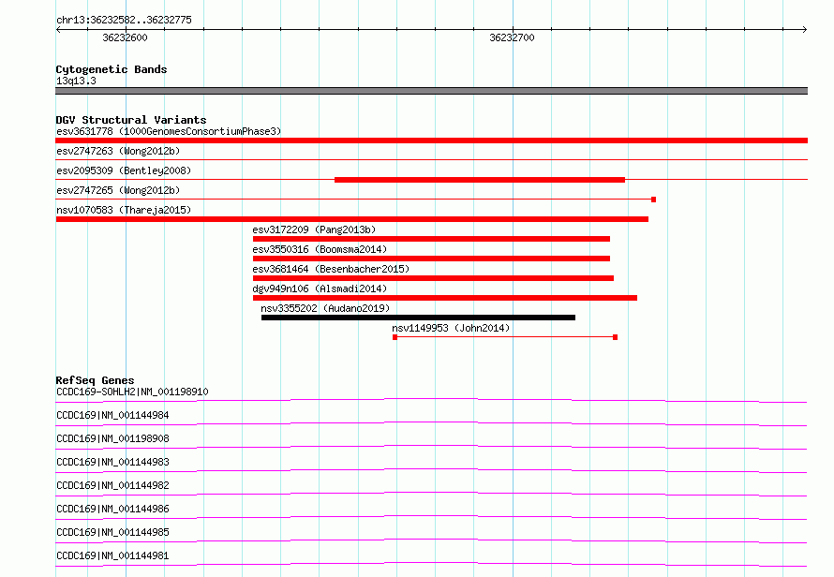Click the CCDC169|NM_001198908 transcript label
This screenshot has height=577, width=834.
pos(112,438)
